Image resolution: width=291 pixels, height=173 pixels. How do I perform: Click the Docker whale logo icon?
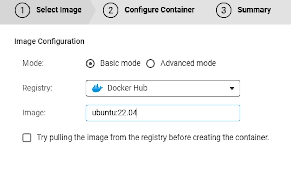pos(97,88)
